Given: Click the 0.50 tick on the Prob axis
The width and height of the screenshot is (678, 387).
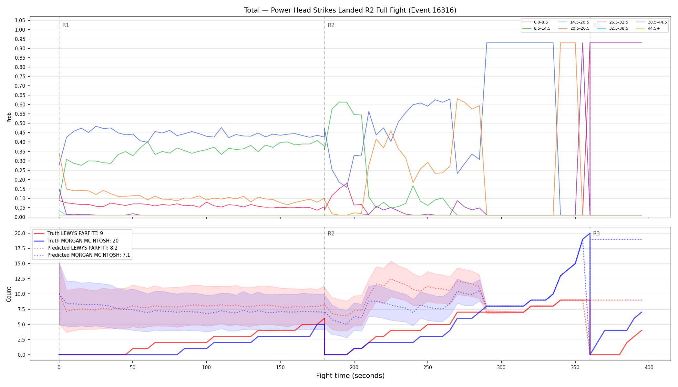Looking at the screenshot, I should 20,123.
